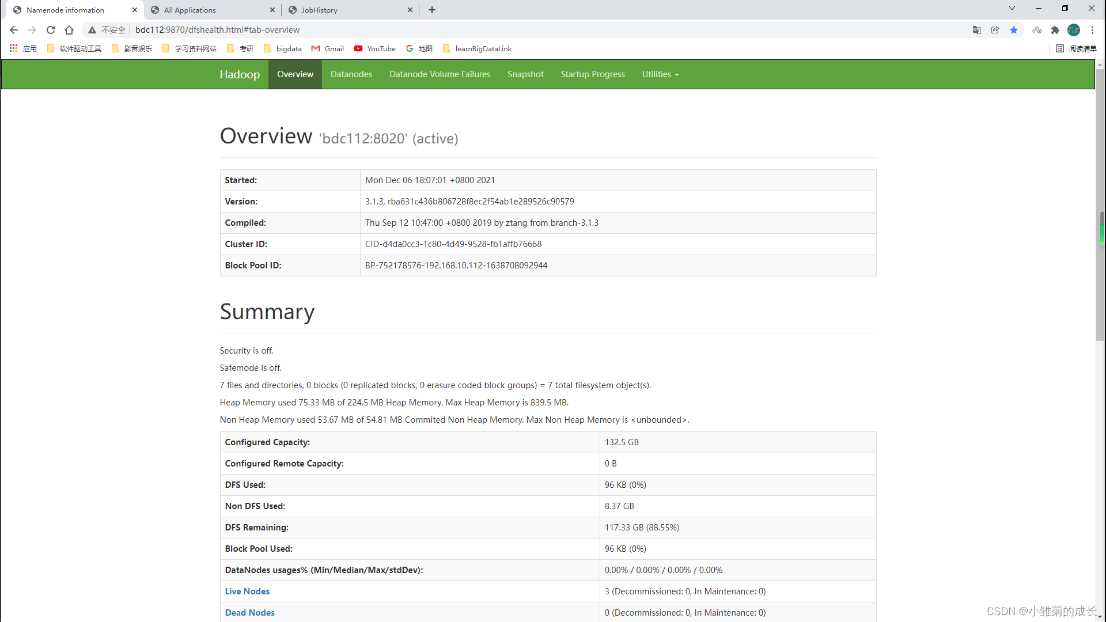Open the YouTube bookmark
The width and height of the screenshot is (1106, 622).
pyautogui.click(x=375, y=48)
